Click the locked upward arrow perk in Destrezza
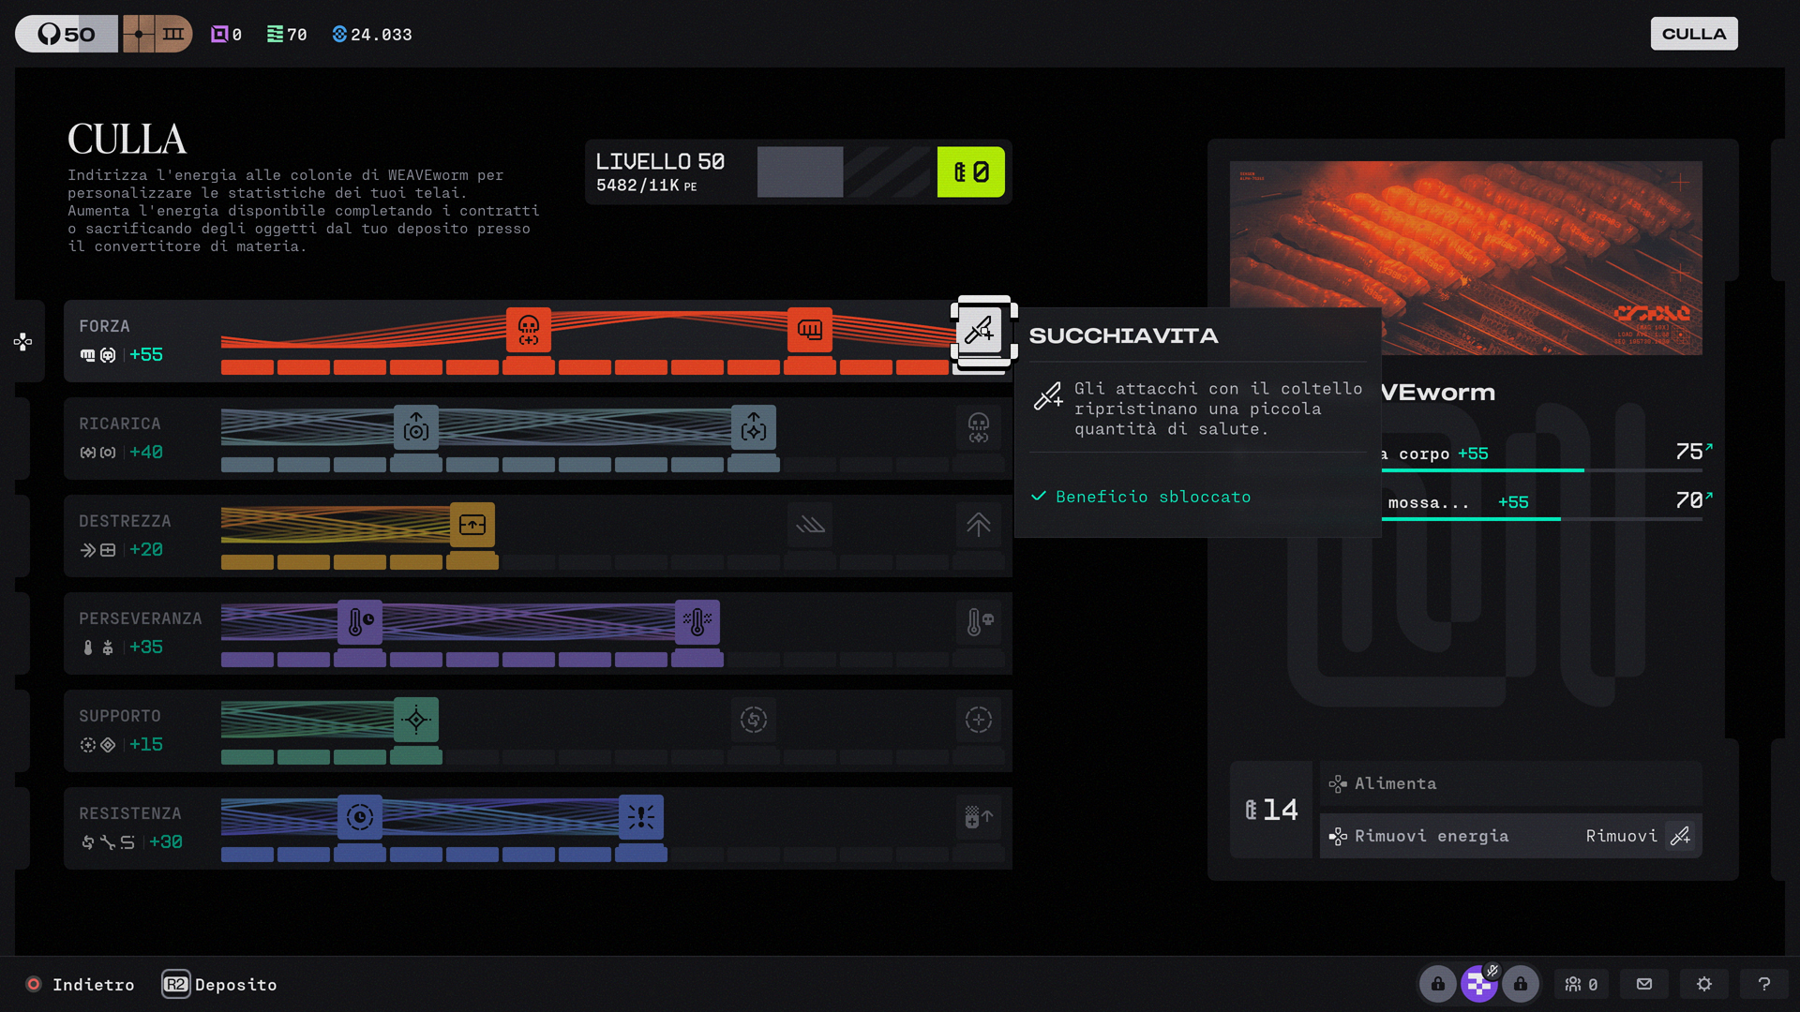 [979, 525]
